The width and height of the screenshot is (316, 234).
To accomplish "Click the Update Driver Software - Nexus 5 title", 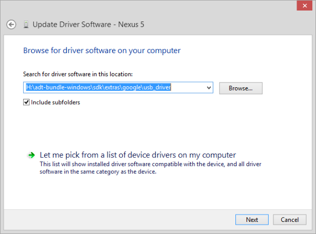I will click(88, 25).
